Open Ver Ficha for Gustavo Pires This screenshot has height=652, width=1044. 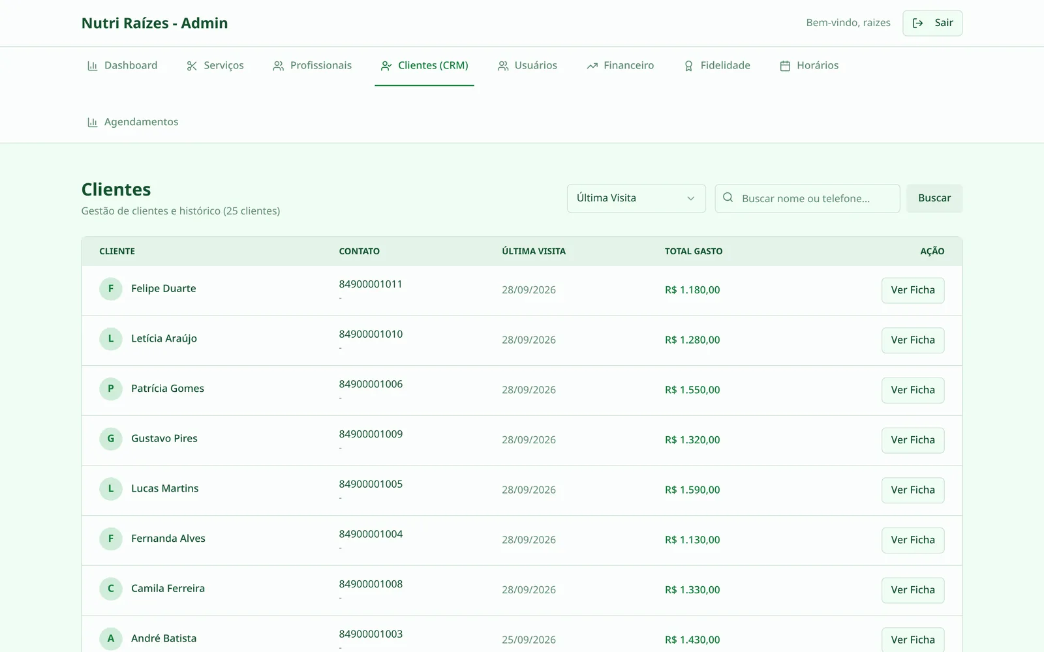tap(913, 440)
